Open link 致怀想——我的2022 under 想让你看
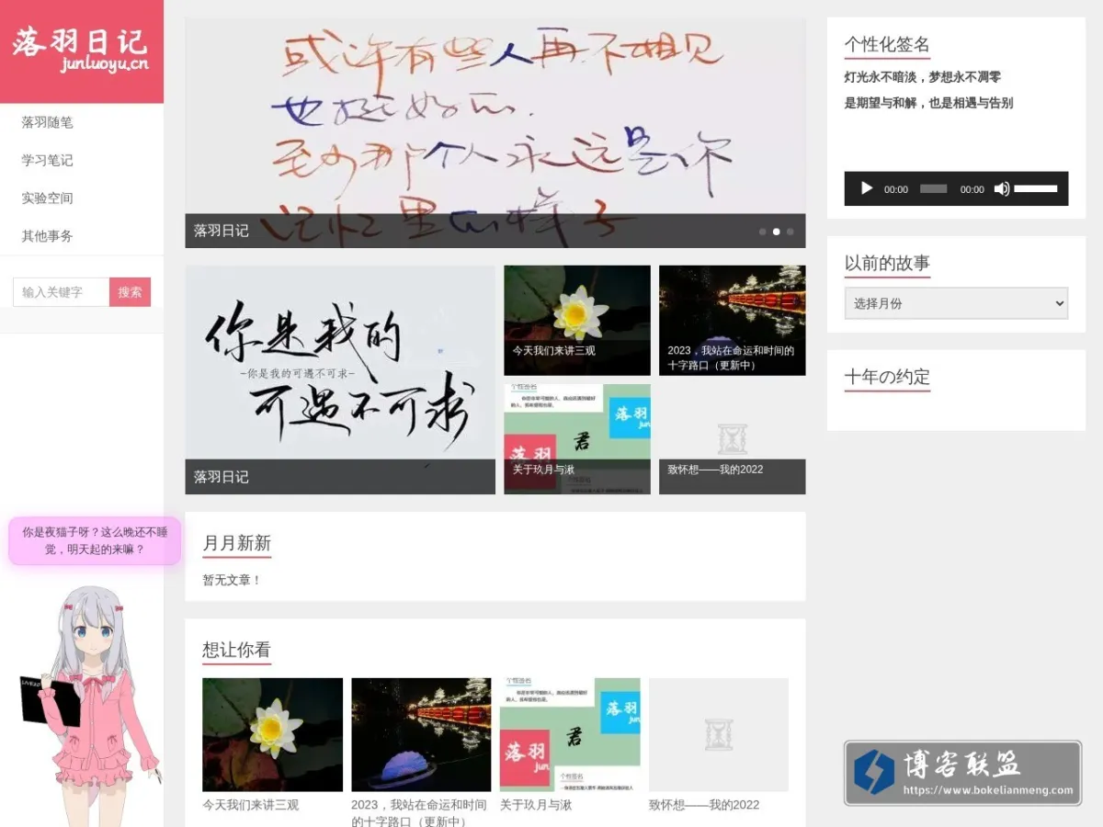Screen dimensions: 1103x827 [704, 805]
